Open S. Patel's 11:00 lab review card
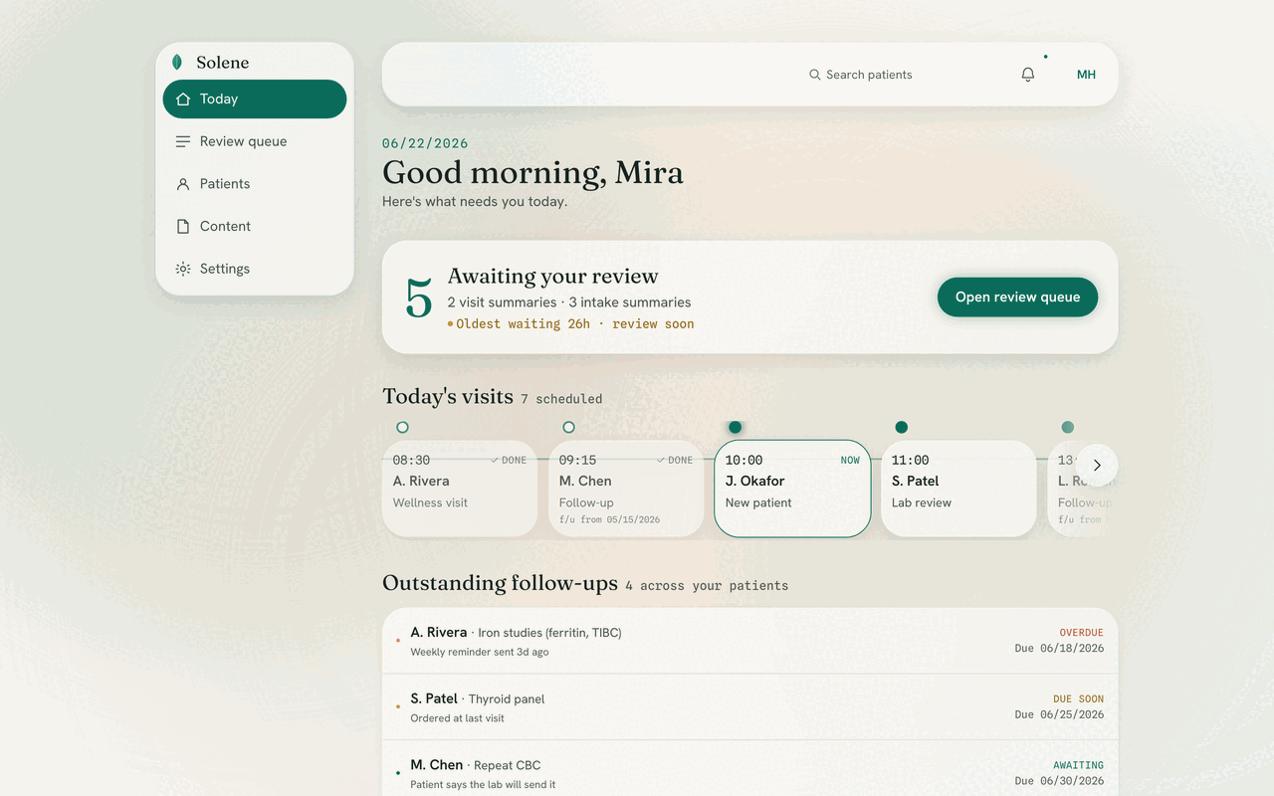 [958, 489]
